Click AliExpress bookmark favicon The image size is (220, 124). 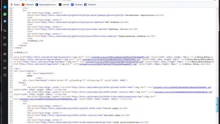pyautogui.click(x=23, y=4)
